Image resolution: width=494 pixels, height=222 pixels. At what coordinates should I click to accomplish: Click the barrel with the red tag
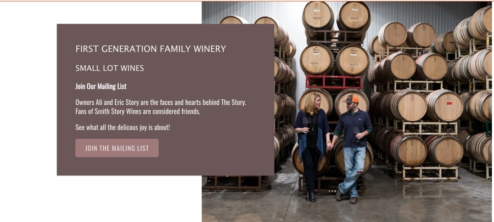(446, 105)
